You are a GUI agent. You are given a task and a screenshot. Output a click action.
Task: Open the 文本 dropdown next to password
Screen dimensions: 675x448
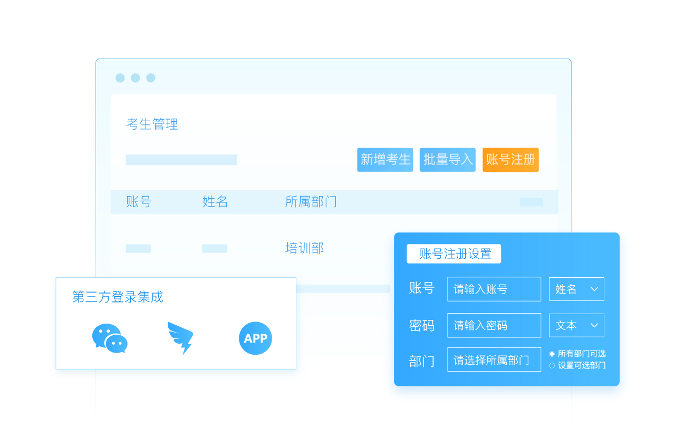(576, 325)
